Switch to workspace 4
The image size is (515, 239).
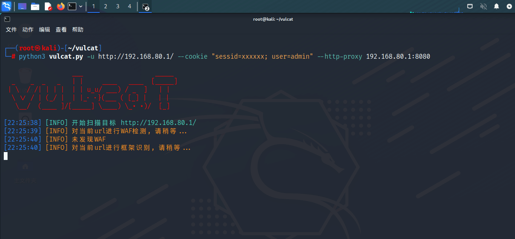click(x=130, y=6)
